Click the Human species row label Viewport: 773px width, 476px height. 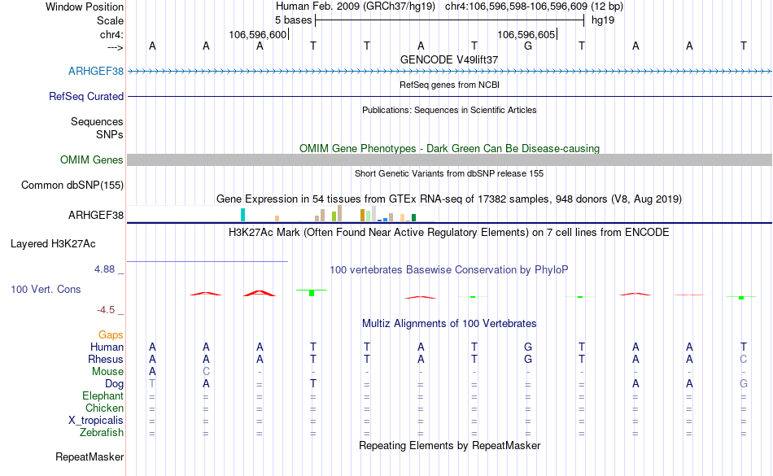[107, 347]
